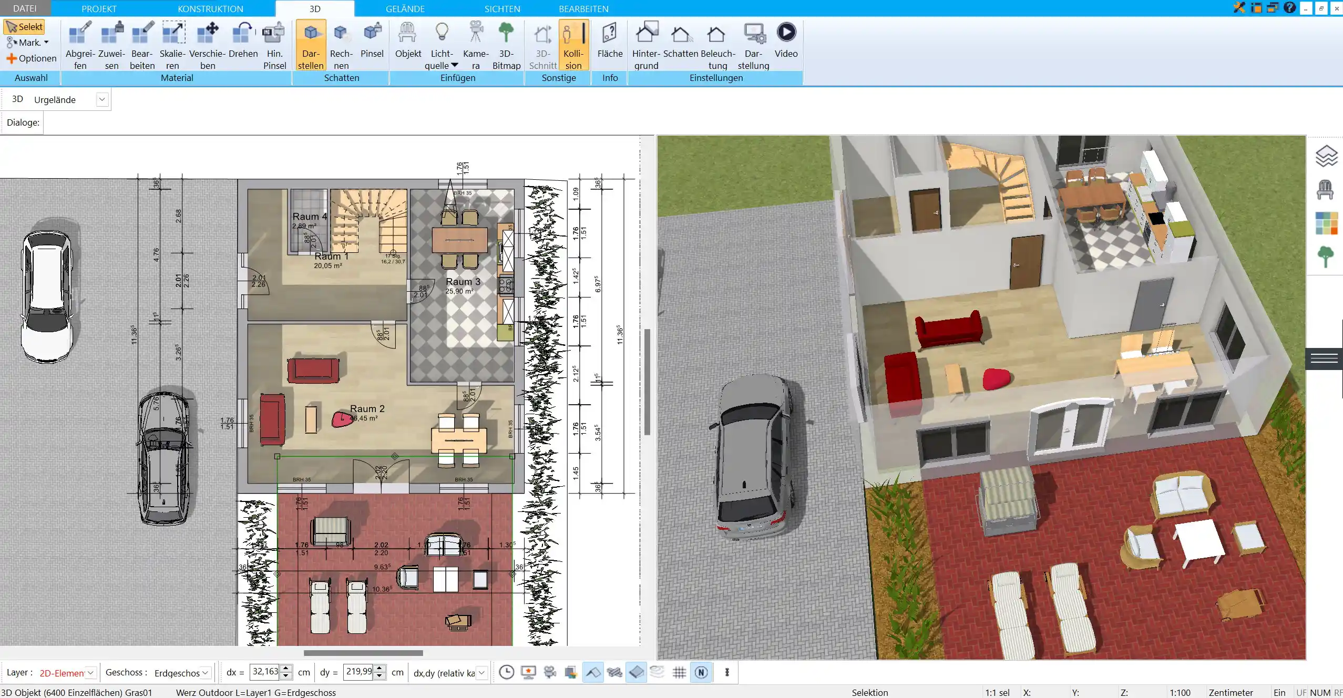This screenshot has height=698, width=1343.
Task: Open the dx,dy relative mode dropdown
Action: (x=481, y=673)
